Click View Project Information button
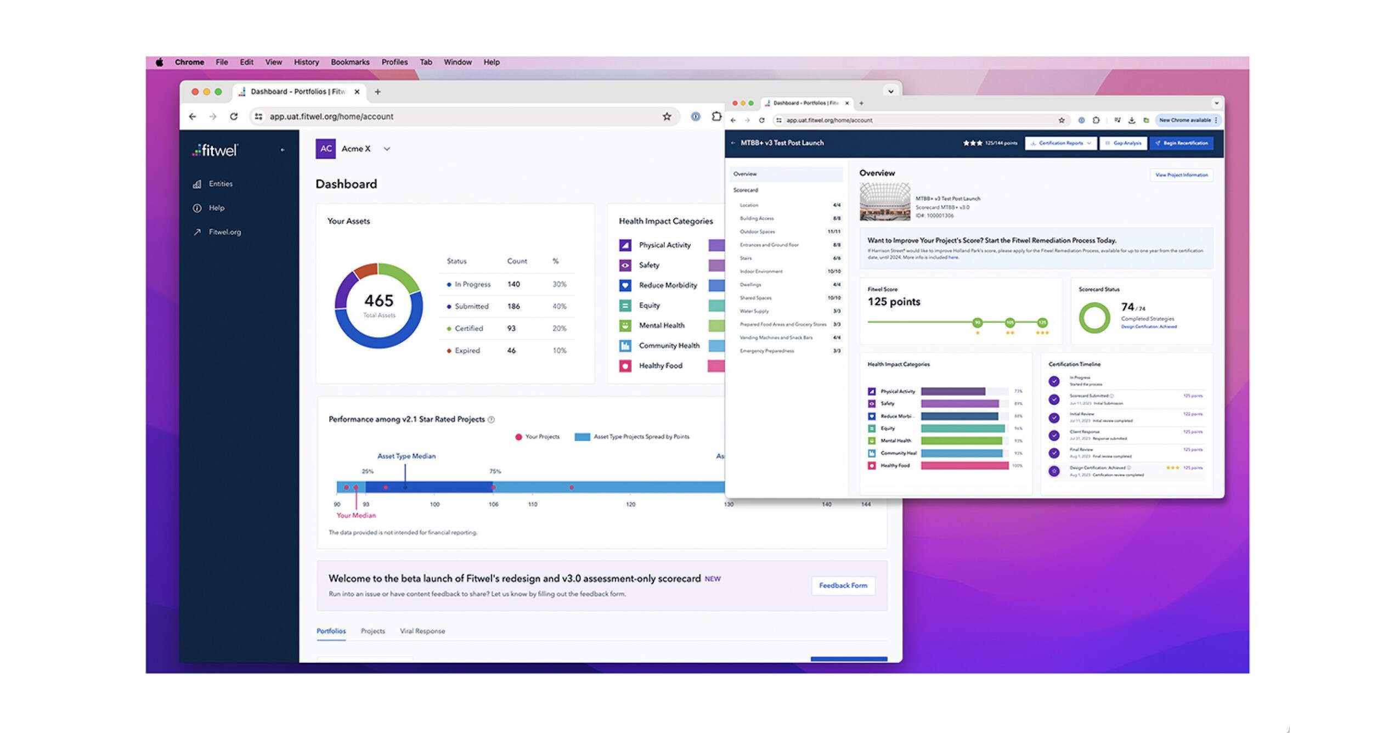This screenshot has height=733, width=1400. (x=1181, y=175)
